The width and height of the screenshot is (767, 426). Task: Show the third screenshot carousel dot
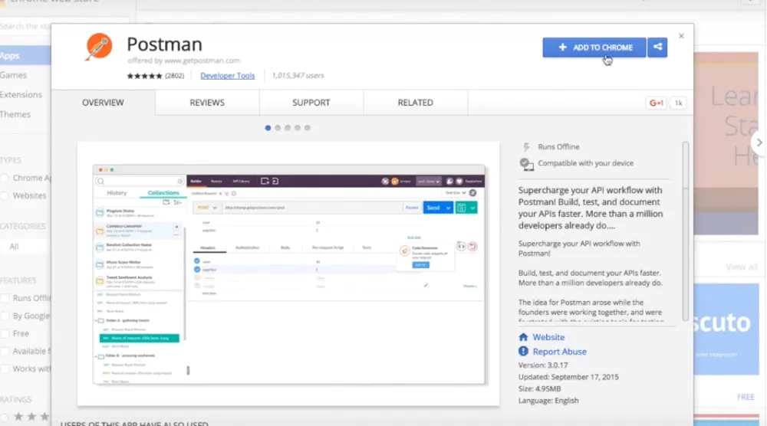pos(288,128)
